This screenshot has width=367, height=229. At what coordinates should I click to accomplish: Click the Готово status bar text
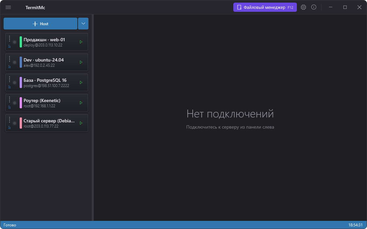[10, 225]
